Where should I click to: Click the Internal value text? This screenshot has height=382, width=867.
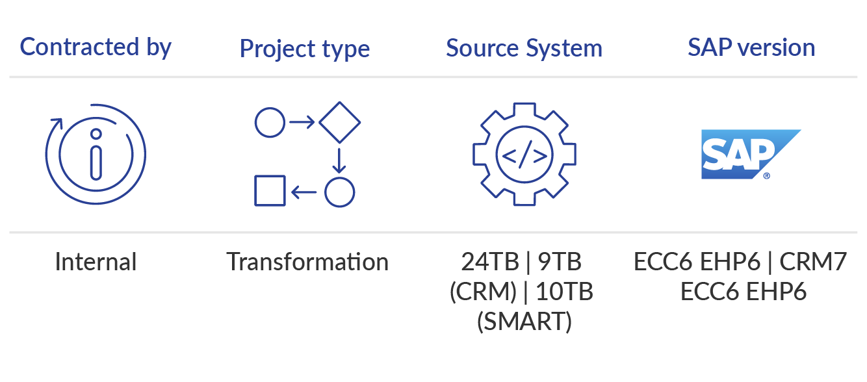point(96,262)
